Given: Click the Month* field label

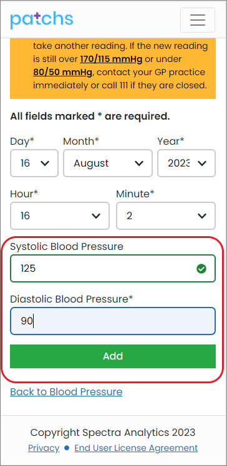Looking at the screenshot, I should click(81, 141).
